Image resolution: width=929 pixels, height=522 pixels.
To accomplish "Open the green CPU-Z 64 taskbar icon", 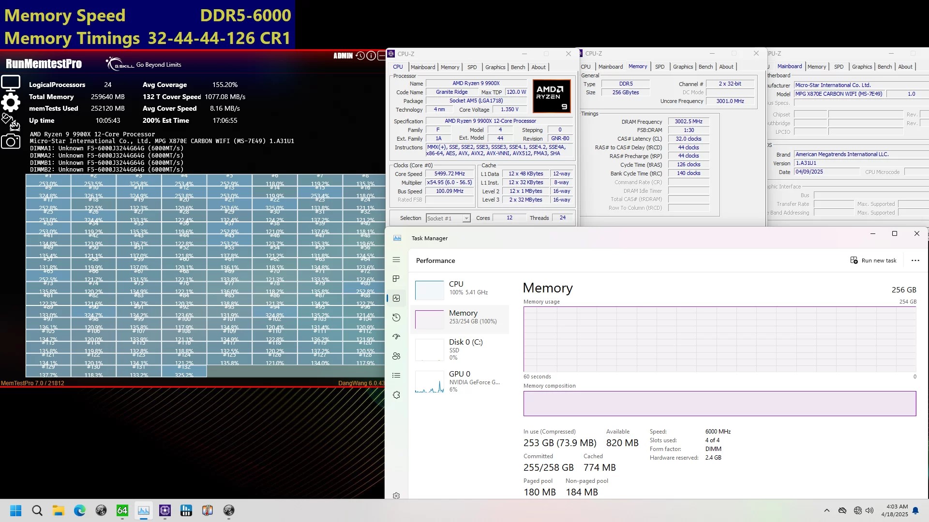I will tap(122, 510).
